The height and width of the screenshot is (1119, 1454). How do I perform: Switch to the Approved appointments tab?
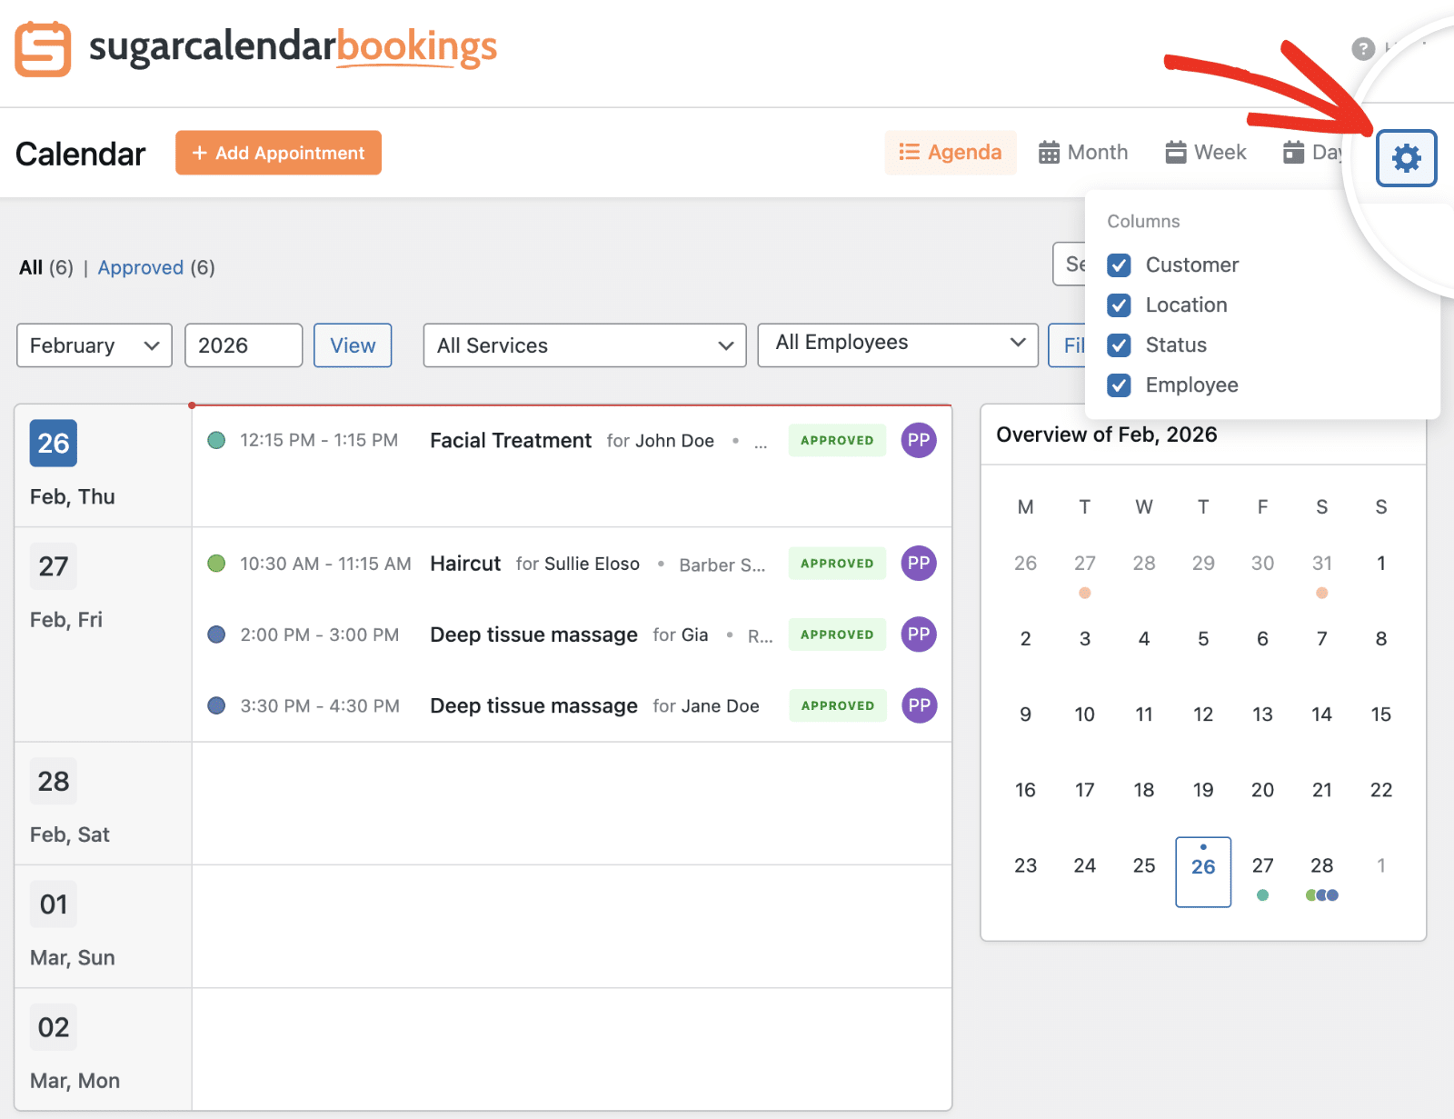pyautogui.click(x=142, y=267)
